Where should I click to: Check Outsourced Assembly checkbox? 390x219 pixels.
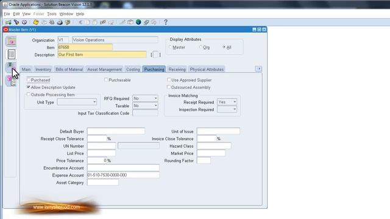coord(169,87)
